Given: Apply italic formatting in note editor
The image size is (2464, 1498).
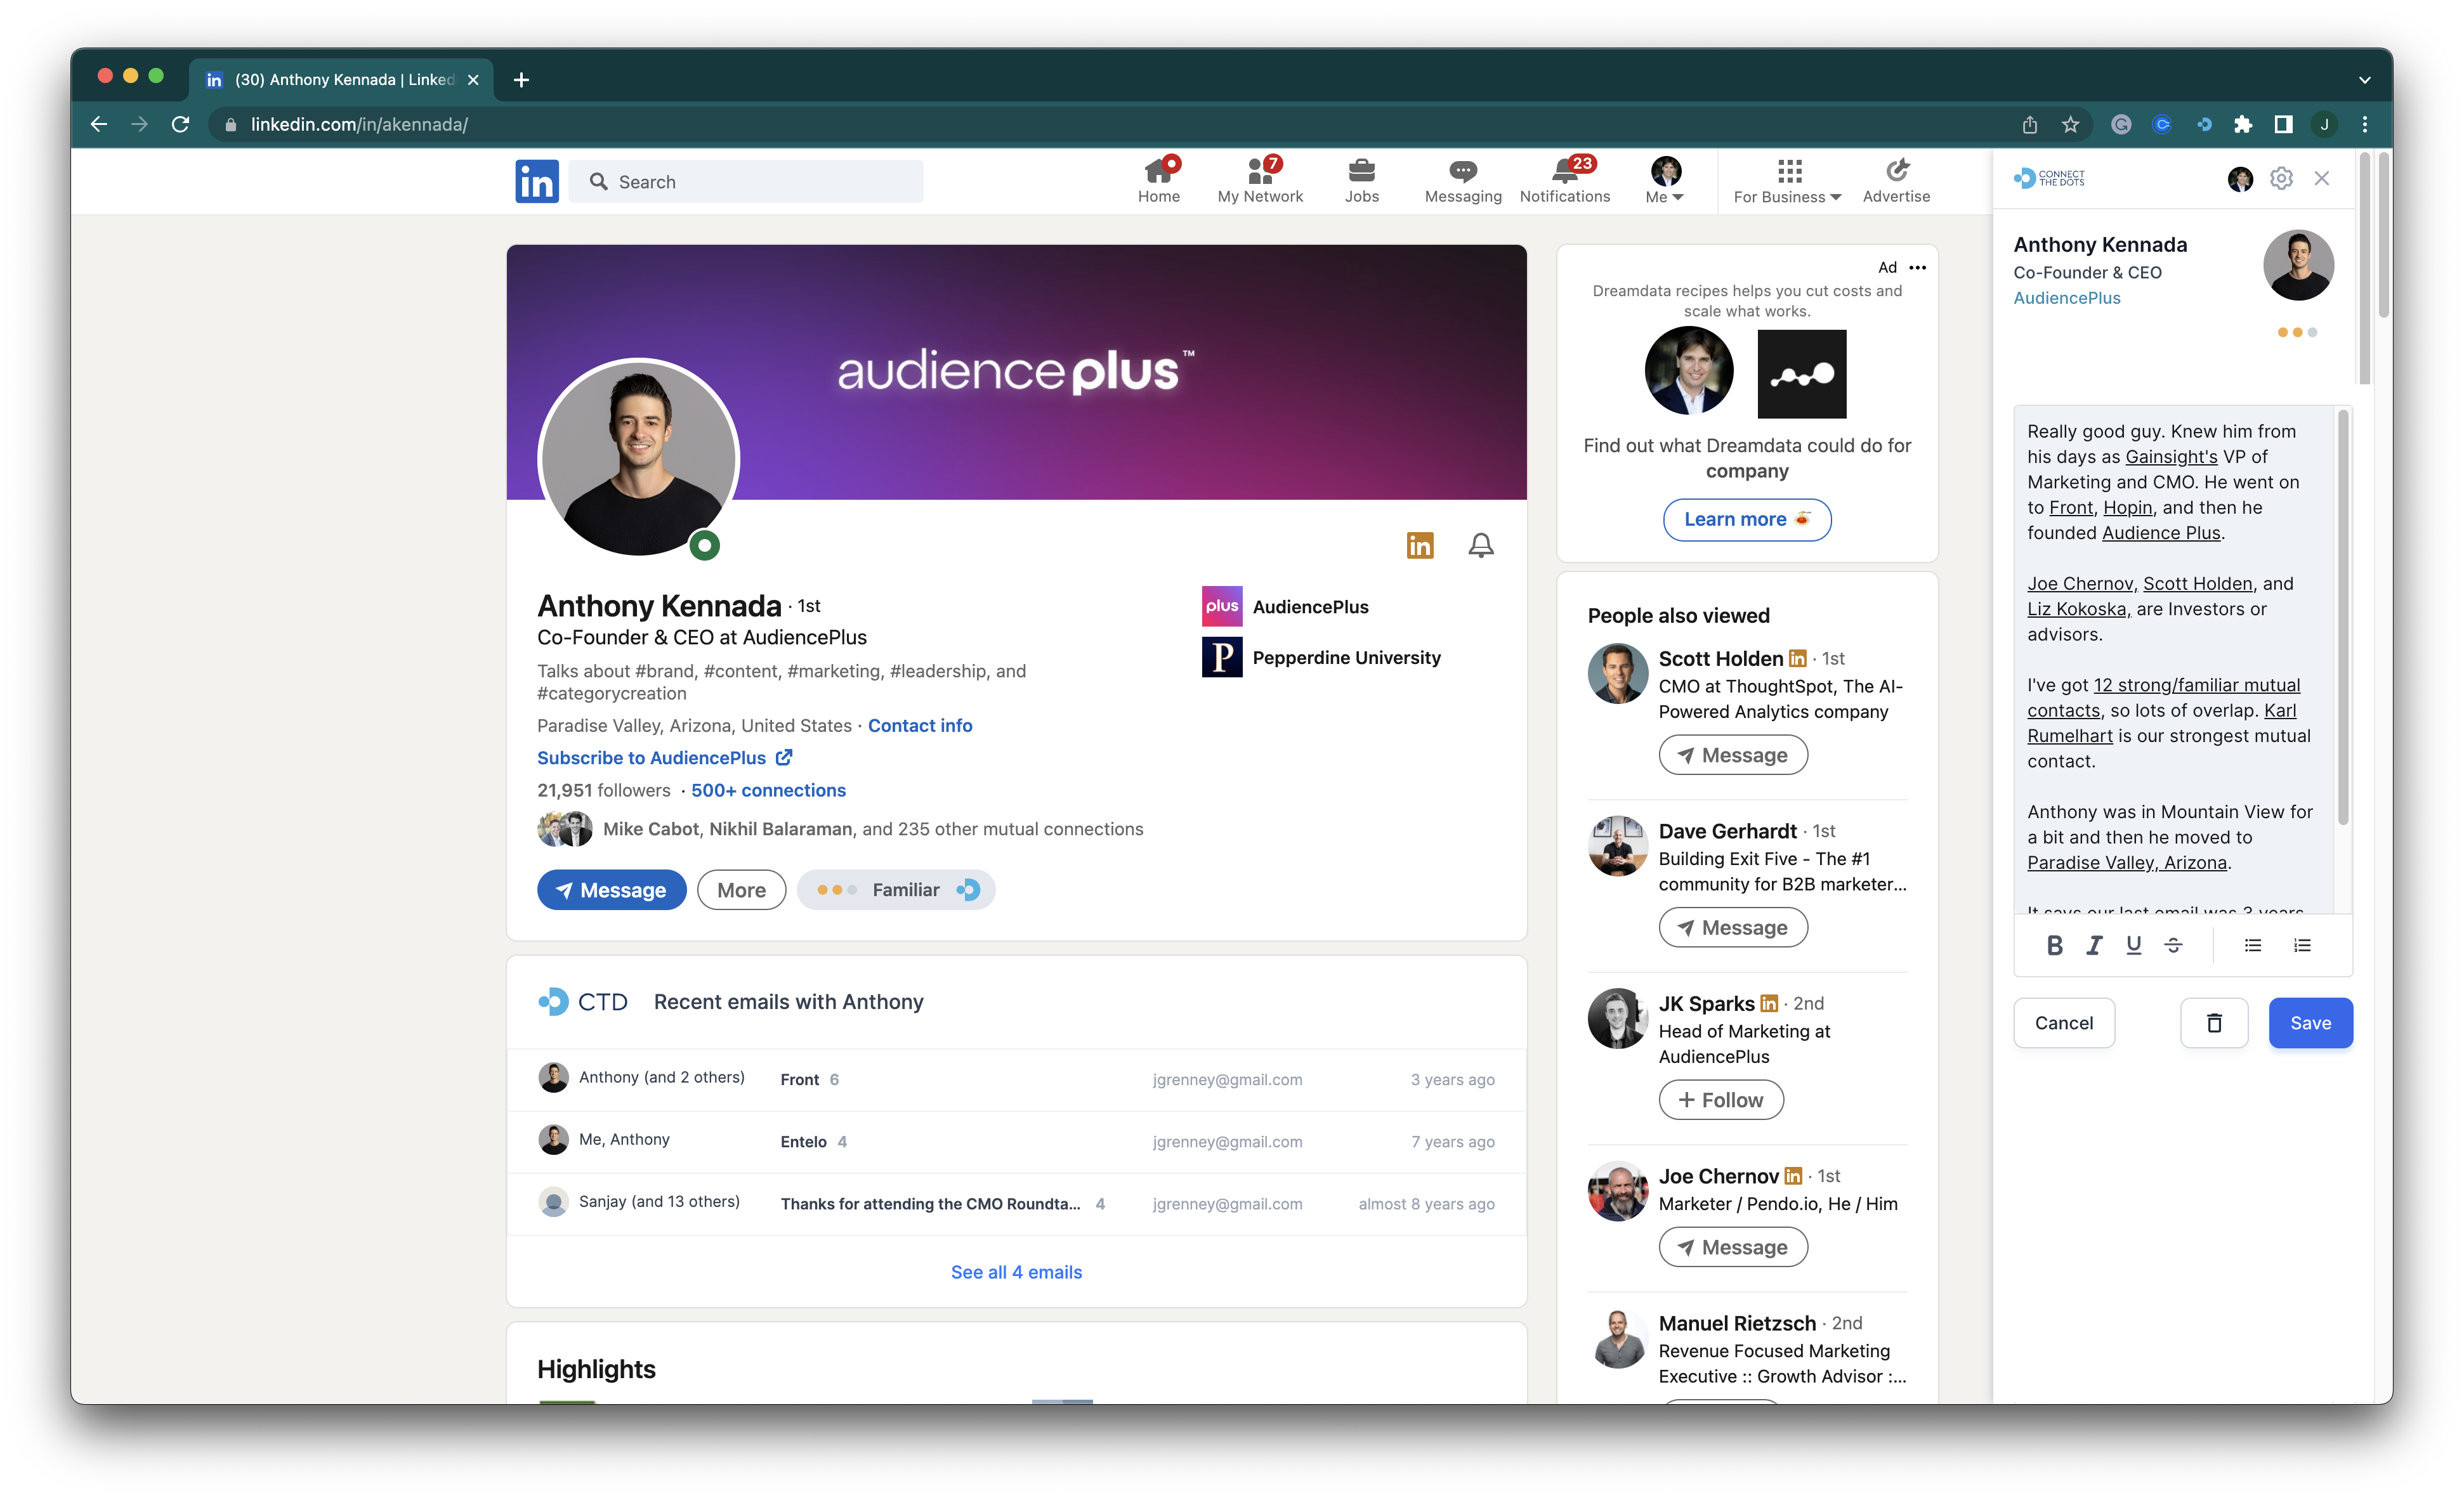Looking at the screenshot, I should pyautogui.click(x=2093, y=945).
